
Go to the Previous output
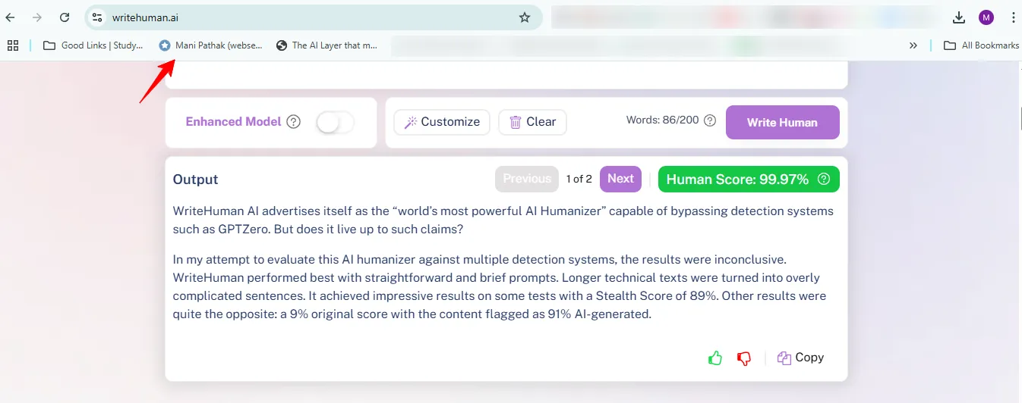pyautogui.click(x=527, y=179)
